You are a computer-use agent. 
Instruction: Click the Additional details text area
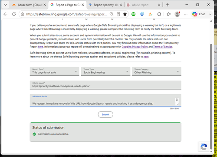pyautogui.click(x=105, y=100)
